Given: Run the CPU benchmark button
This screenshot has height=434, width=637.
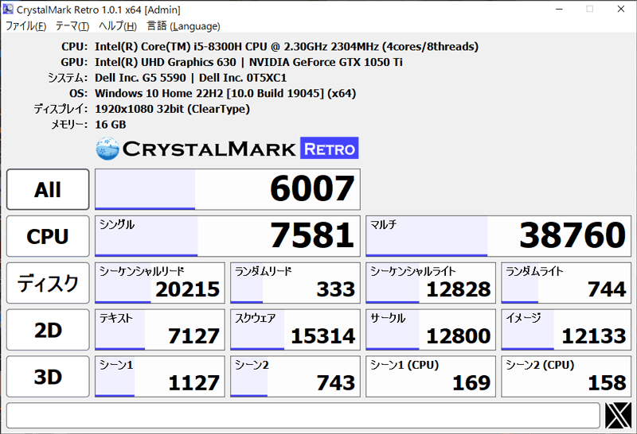Looking at the screenshot, I should [48, 236].
